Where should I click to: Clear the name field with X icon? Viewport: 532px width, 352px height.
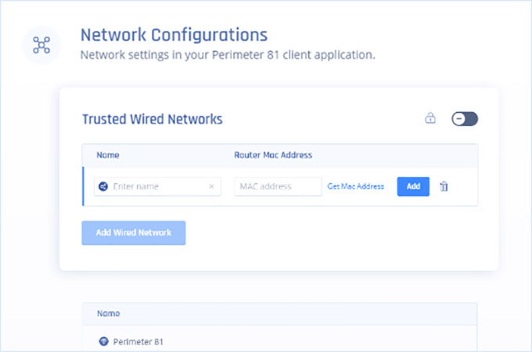(x=211, y=187)
